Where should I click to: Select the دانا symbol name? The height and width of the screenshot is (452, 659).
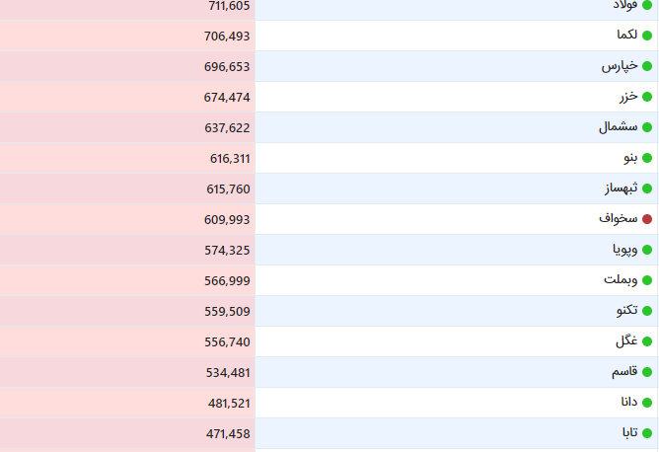point(629,402)
